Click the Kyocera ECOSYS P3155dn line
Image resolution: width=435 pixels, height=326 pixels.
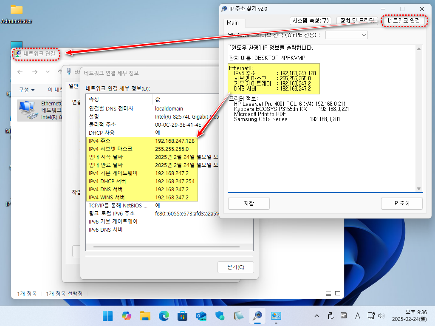pyautogui.click(x=291, y=109)
